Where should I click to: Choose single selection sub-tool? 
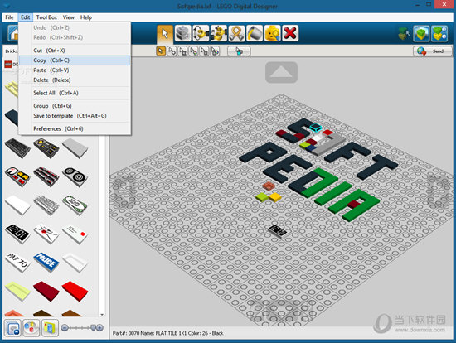pyautogui.click(x=161, y=51)
